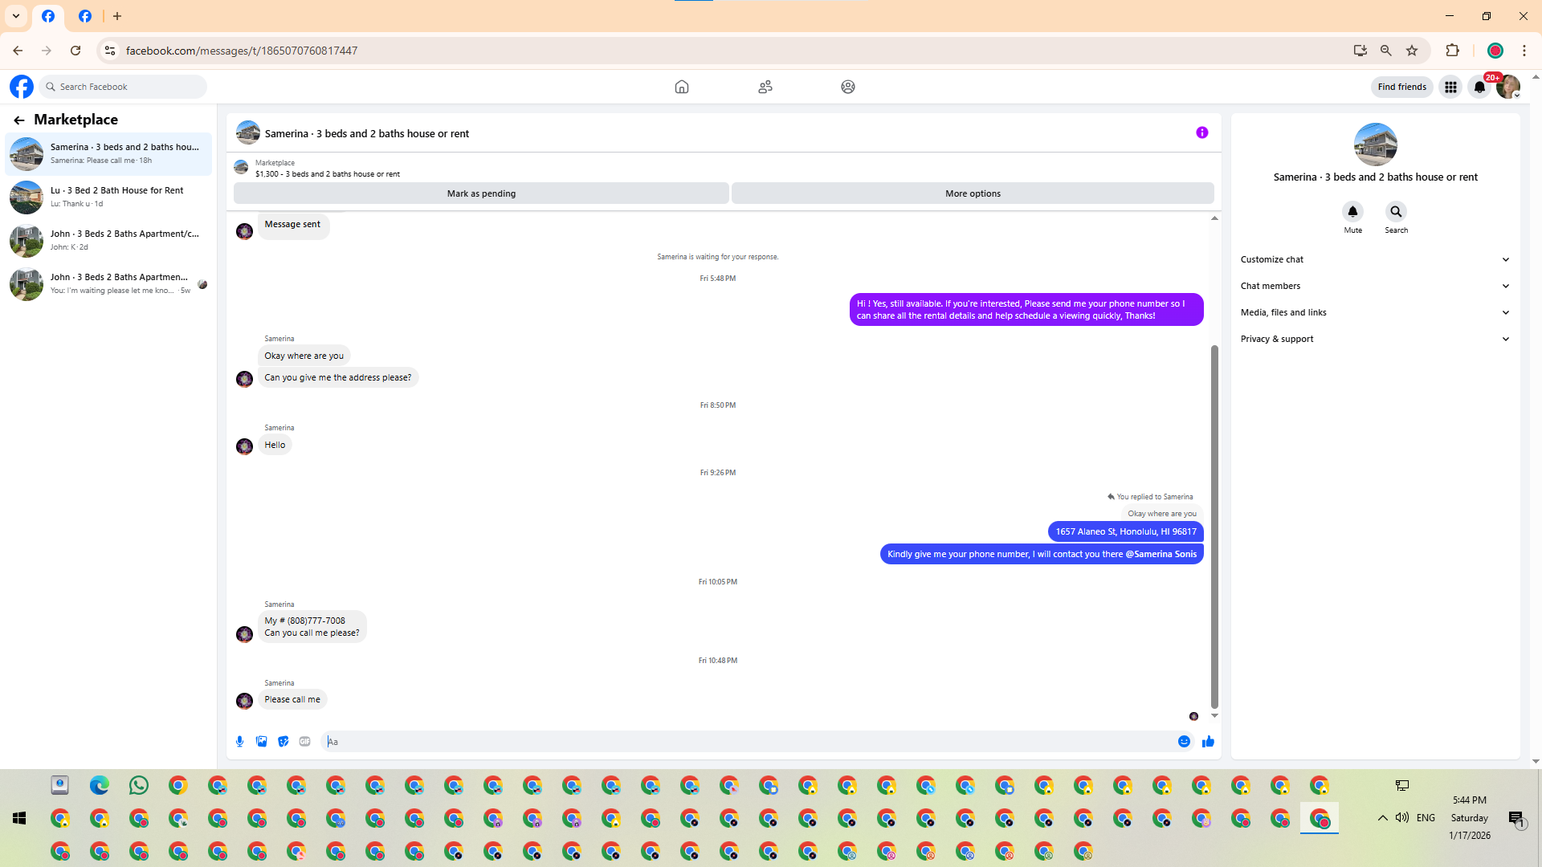Click the Mark as pending button
This screenshot has height=867, width=1542.
481,193
